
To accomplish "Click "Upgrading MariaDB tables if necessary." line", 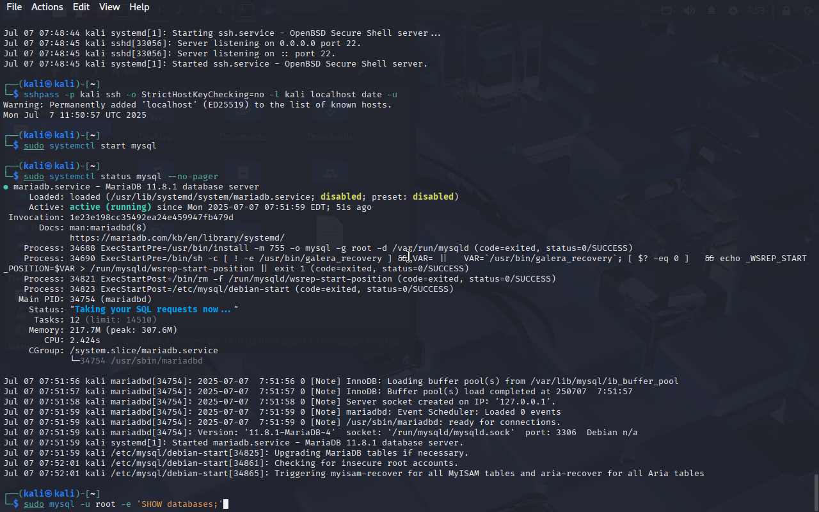I will click(x=236, y=453).
